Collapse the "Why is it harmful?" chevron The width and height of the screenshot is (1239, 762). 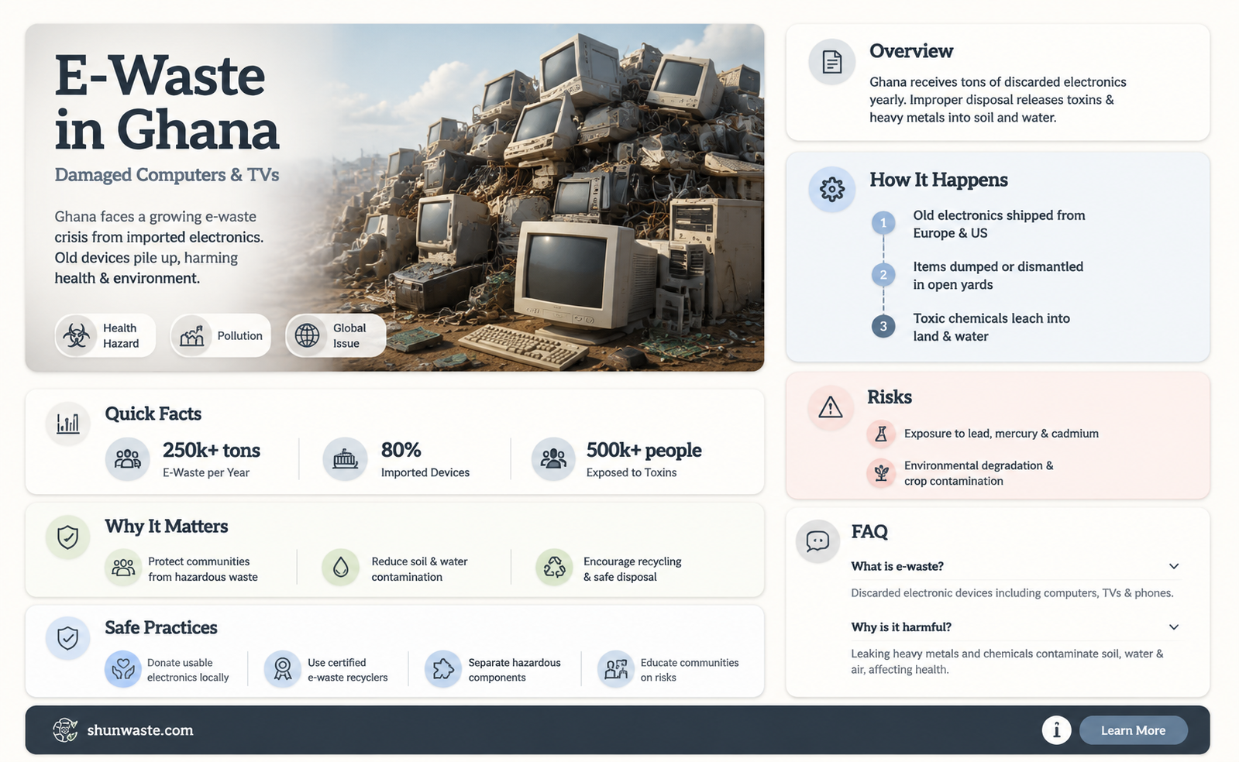pyautogui.click(x=1174, y=627)
